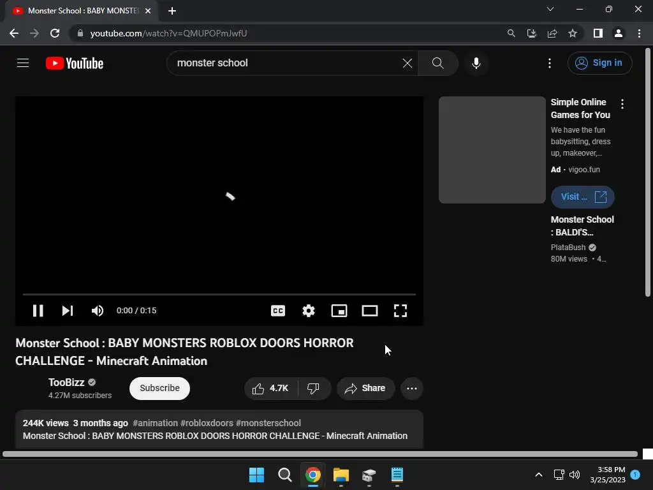The image size is (653, 490).
Task: Click the Chrome taskbar icon
Action: pyautogui.click(x=312, y=475)
